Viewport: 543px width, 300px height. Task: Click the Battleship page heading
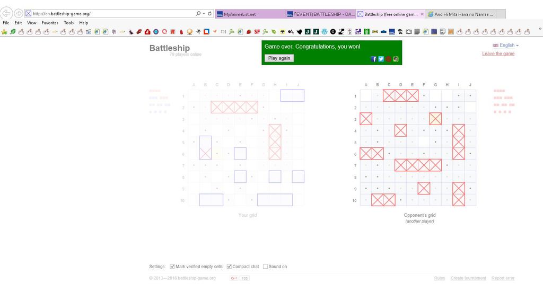(x=170, y=48)
